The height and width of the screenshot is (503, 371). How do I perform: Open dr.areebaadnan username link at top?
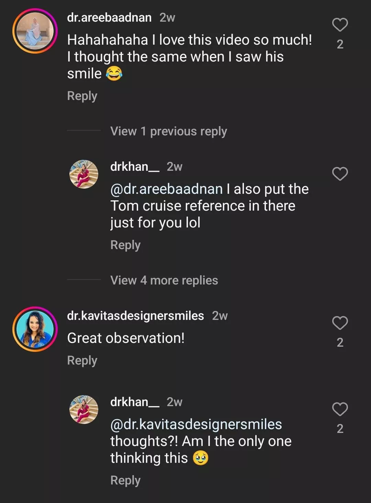(109, 18)
